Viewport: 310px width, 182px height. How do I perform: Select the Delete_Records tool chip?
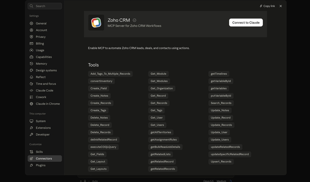point(101,132)
